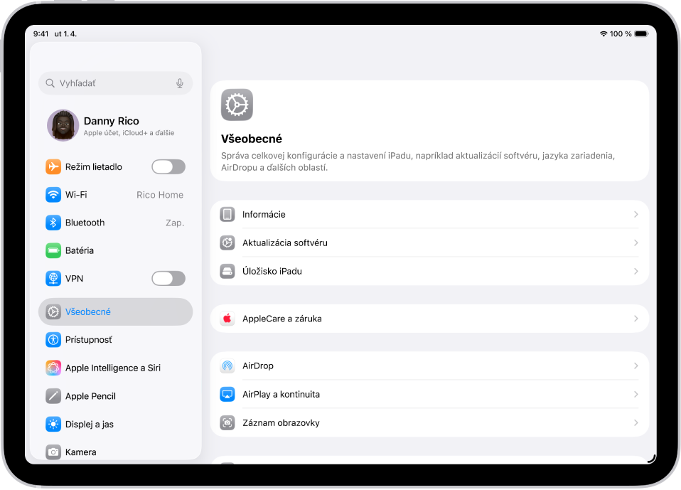Open Úložisko iPadu via chevron arrow
Image resolution: width=681 pixels, height=490 pixels.
tap(636, 272)
